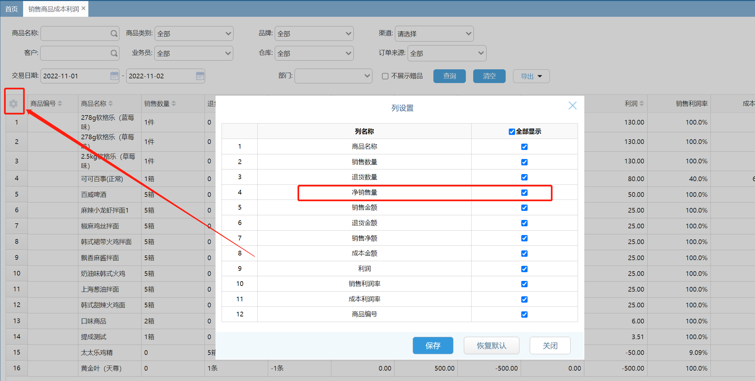Enable the 不展示赠品 checkbox

[385, 76]
